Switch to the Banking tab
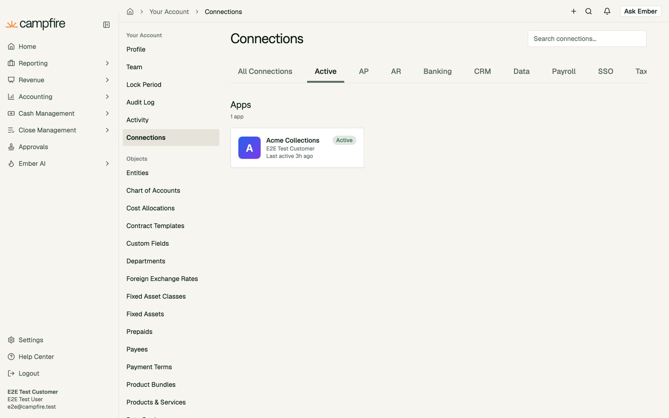669x418 pixels. pyautogui.click(x=437, y=71)
